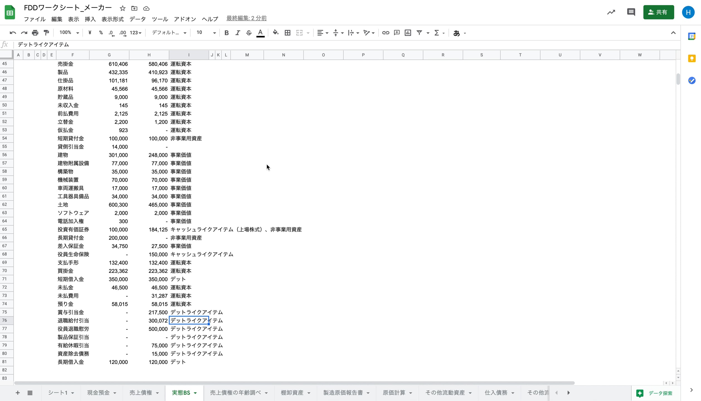Open the text color picker
This screenshot has width=701, height=401.
(x=260, y=33)
